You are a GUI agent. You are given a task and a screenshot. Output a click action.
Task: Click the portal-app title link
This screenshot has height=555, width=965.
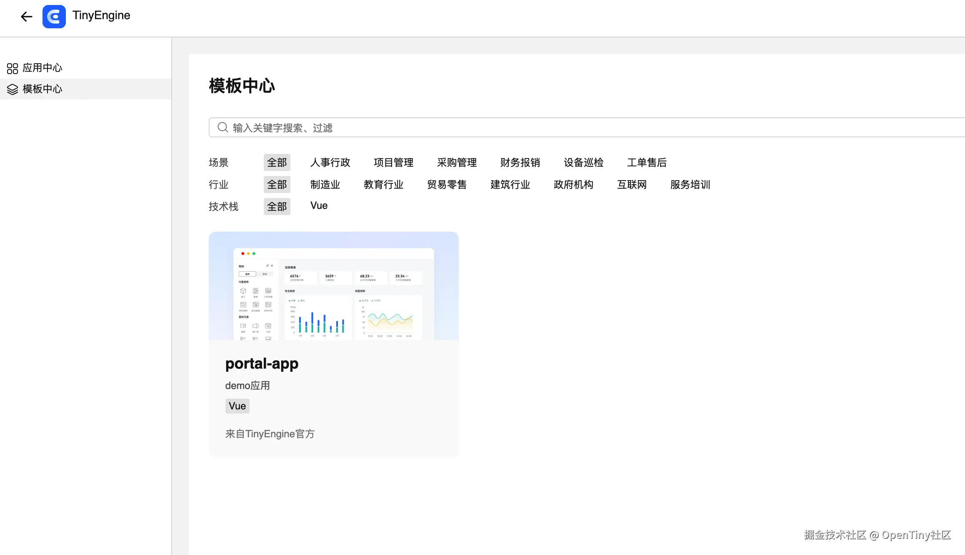coord(262,364)
